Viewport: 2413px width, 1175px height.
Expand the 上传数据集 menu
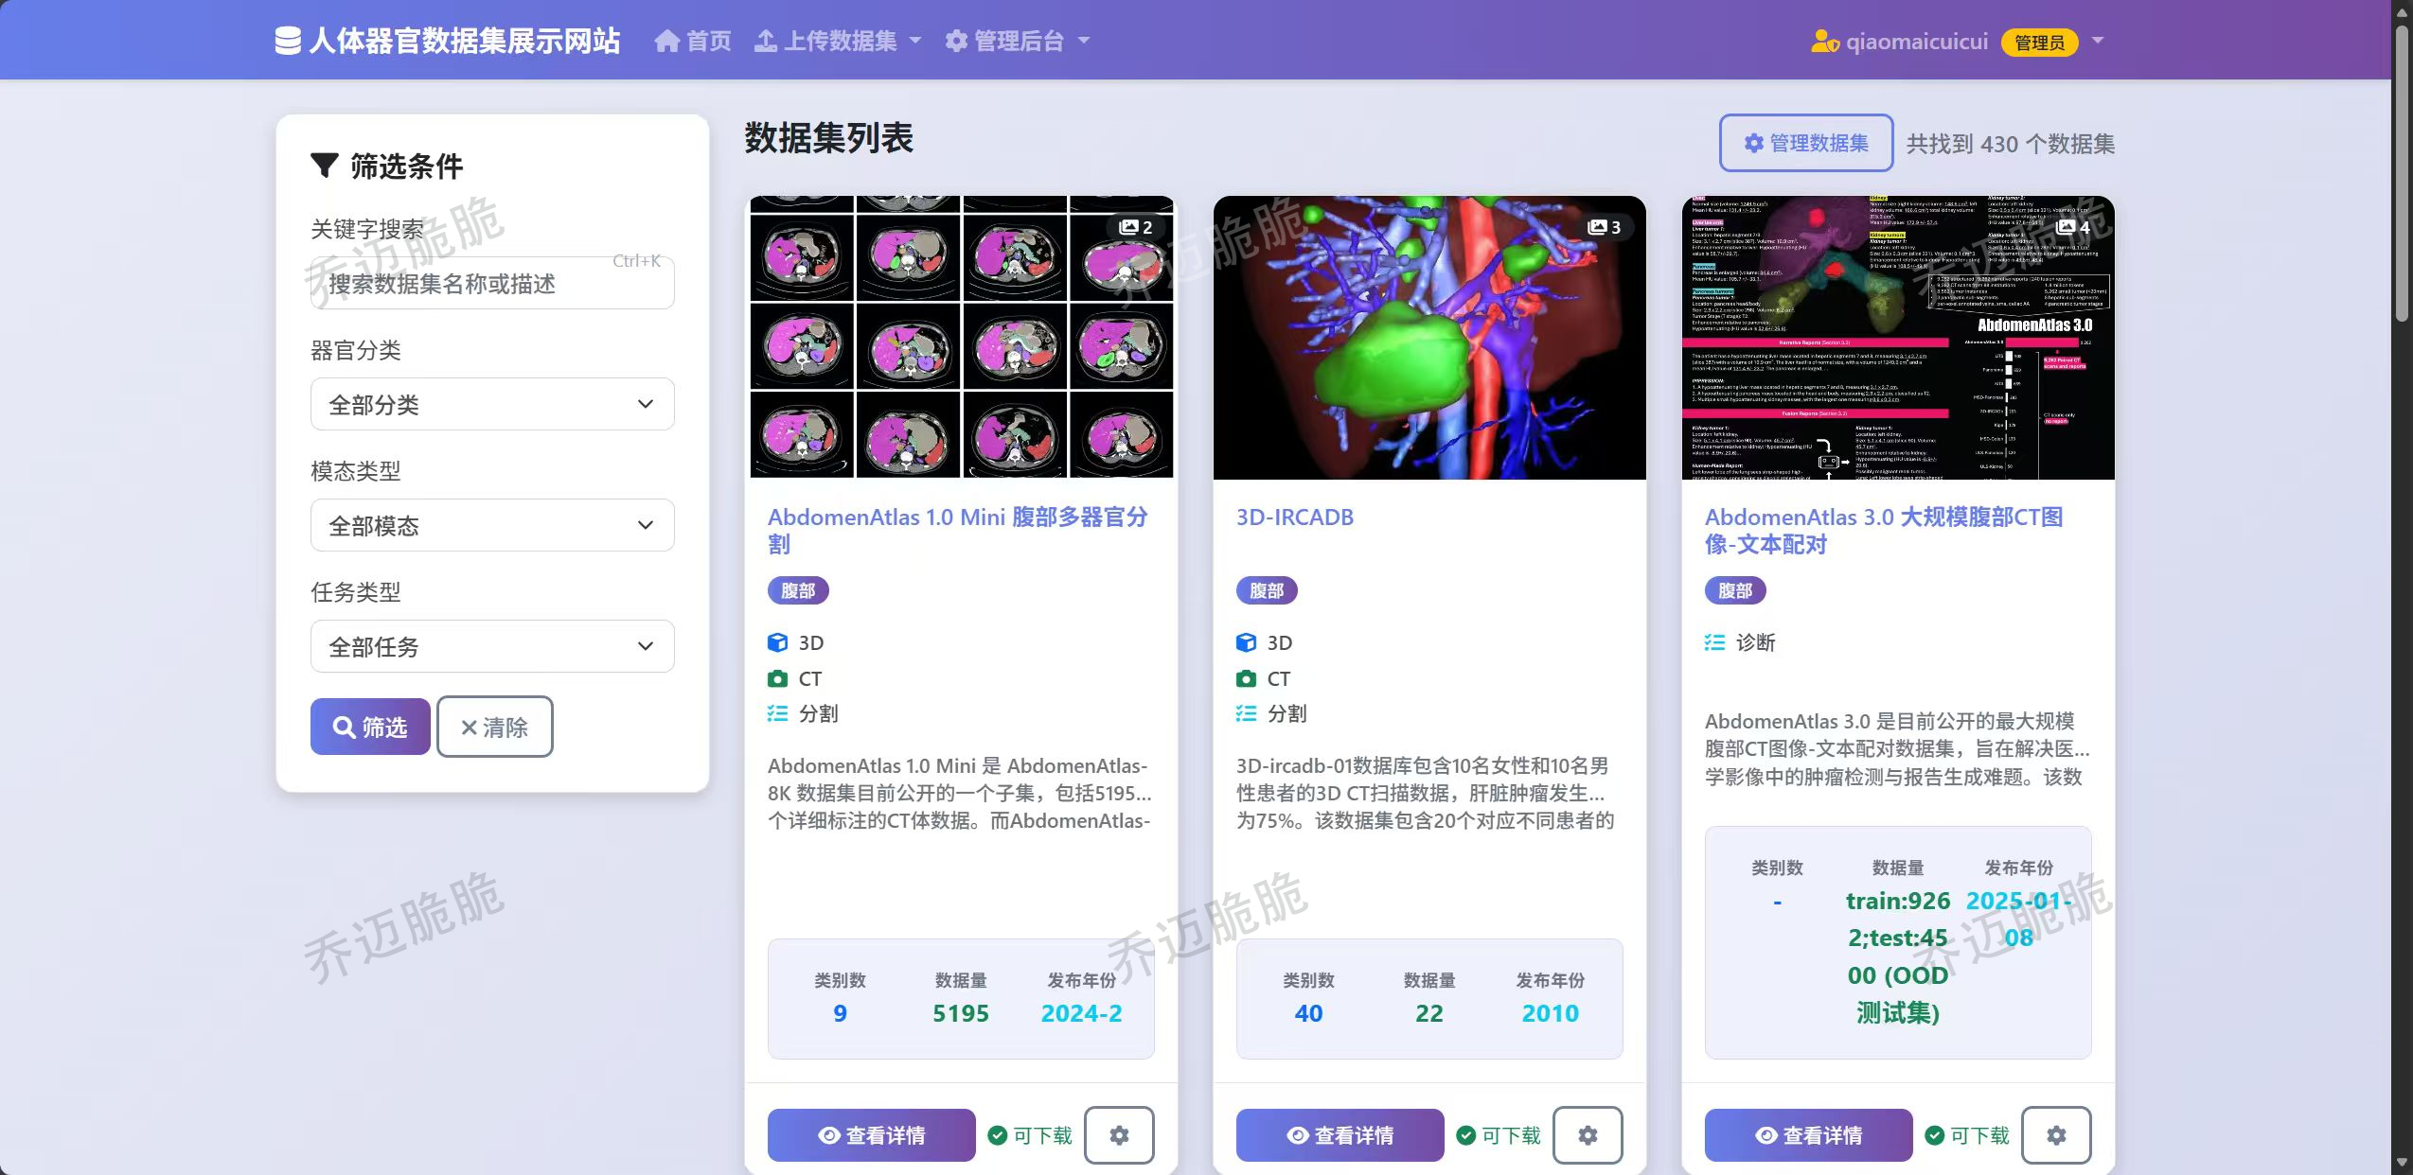point(838,41)
